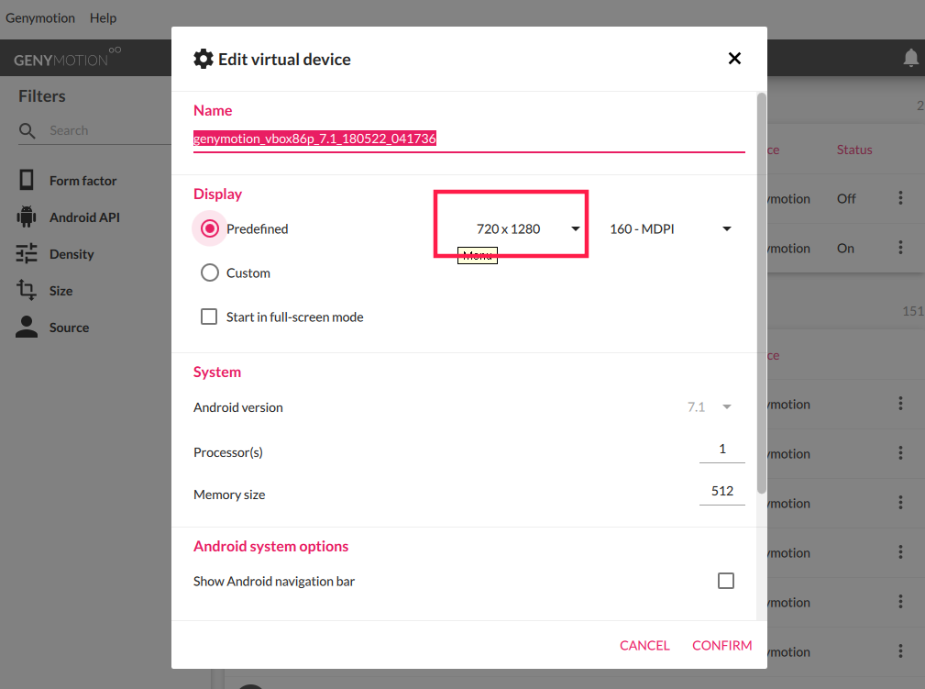The image size is (925, 689).
Task: Click the Source person icon
Action: [27, 327]
